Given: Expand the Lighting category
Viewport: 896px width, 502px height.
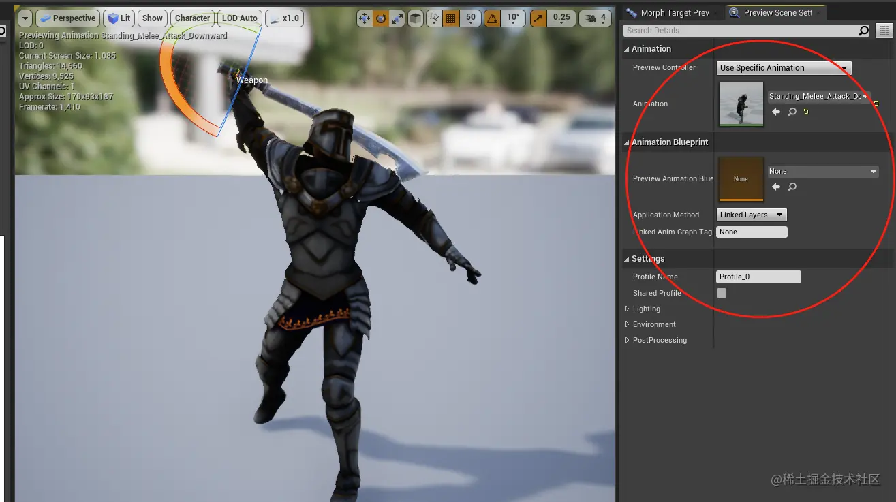Looking at the screenshot, I should click(628, 309).
